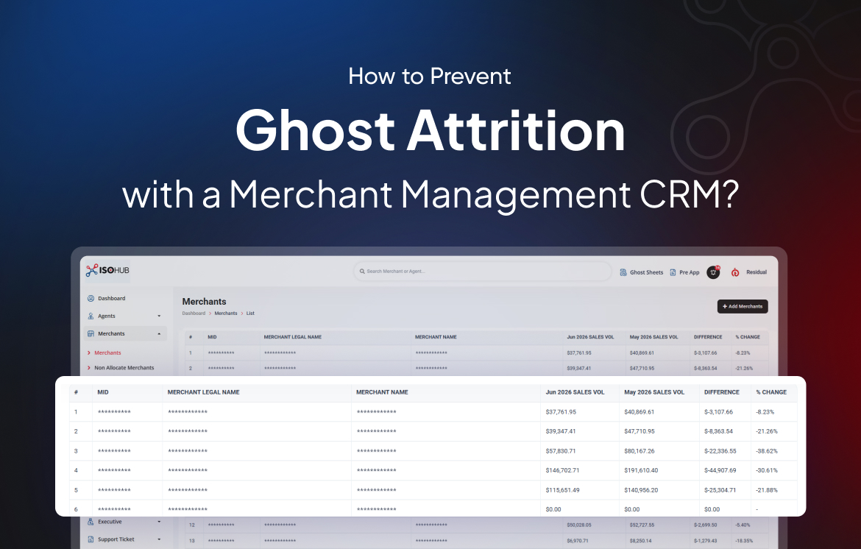Click the -30.61% change cell
861x549 pixels.
tap(767, 470)
